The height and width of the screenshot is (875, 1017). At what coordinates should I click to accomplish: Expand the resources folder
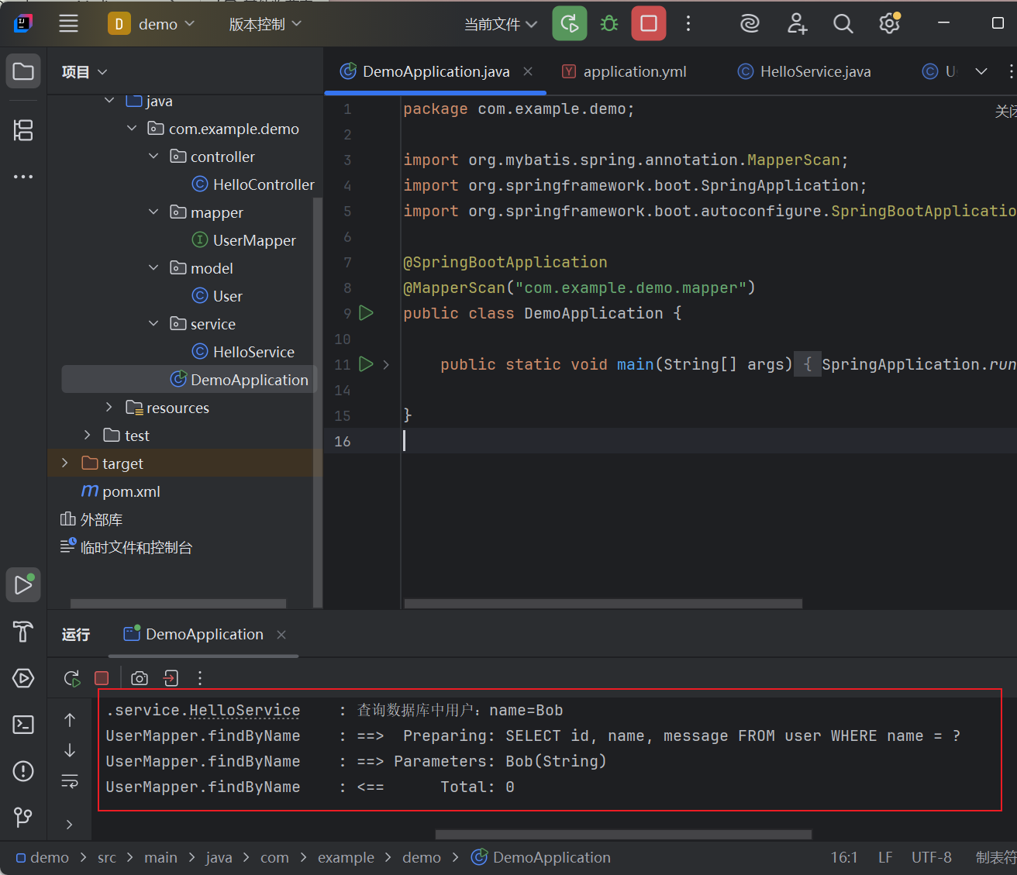(x=109, y=407)
